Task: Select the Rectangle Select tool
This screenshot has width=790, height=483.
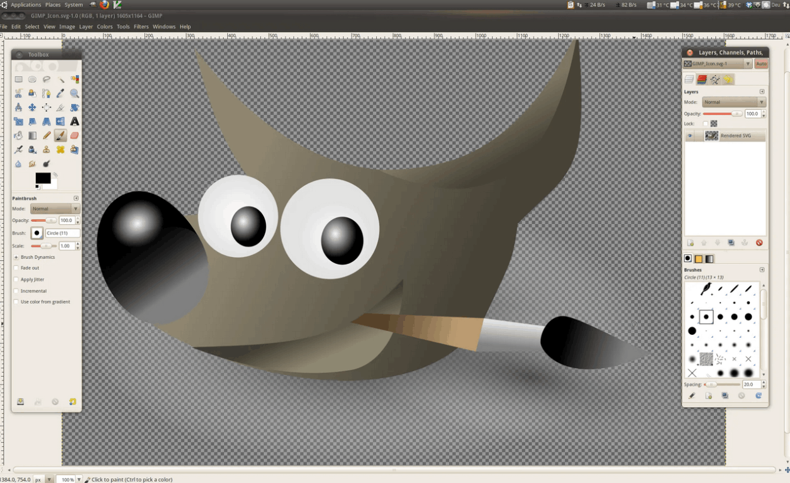Action: click(18, 79)
